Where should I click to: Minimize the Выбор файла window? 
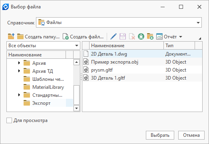click(163, 7)
